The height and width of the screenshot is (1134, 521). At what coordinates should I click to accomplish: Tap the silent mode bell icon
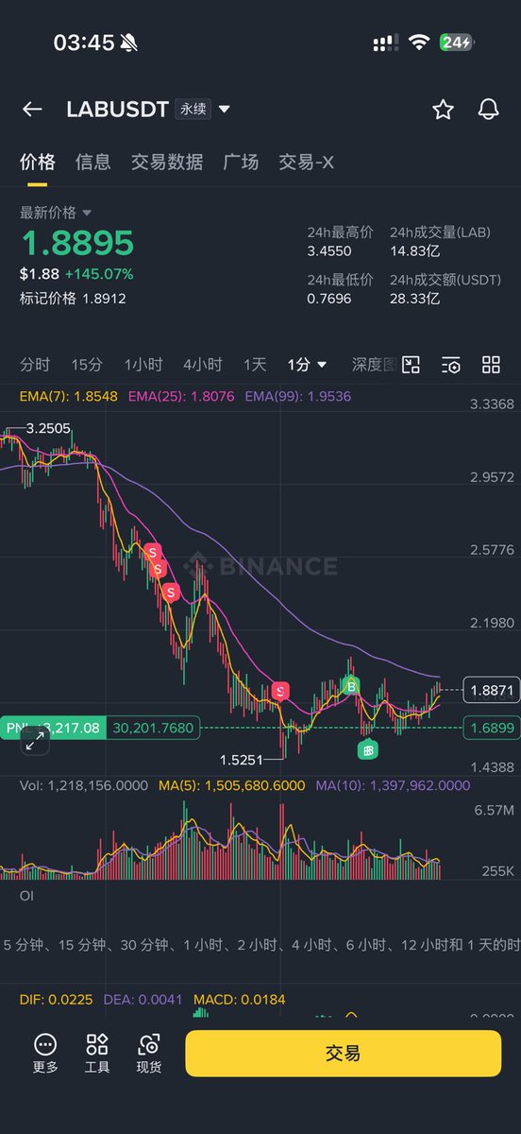pyautogui.click(x=129, y=43)
